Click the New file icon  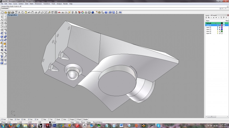2,12
